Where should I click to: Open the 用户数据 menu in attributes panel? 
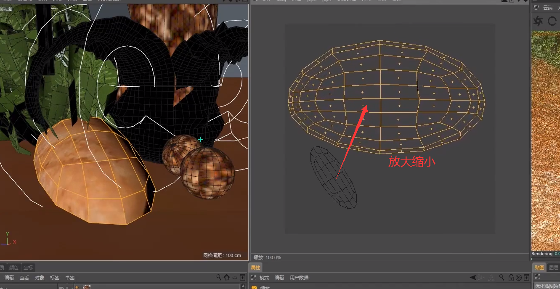click(x=299, y=278)
